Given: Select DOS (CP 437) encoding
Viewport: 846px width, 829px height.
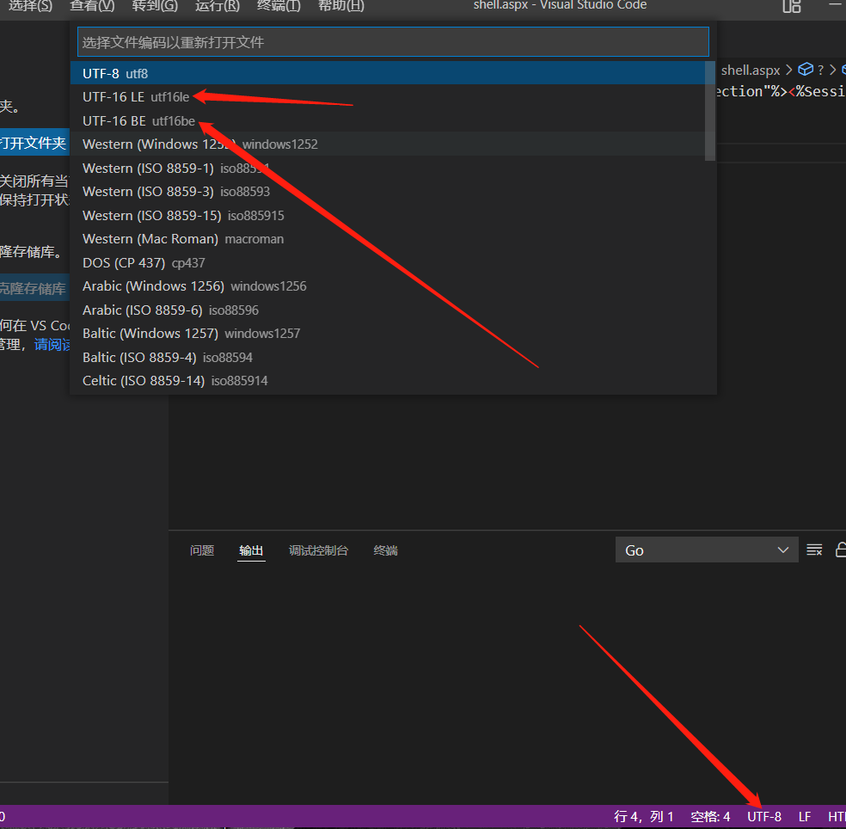Looking at the screenshot, I should pos(388,262).
